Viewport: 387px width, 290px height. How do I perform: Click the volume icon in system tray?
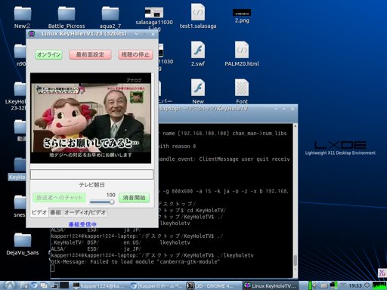[314, 285]
